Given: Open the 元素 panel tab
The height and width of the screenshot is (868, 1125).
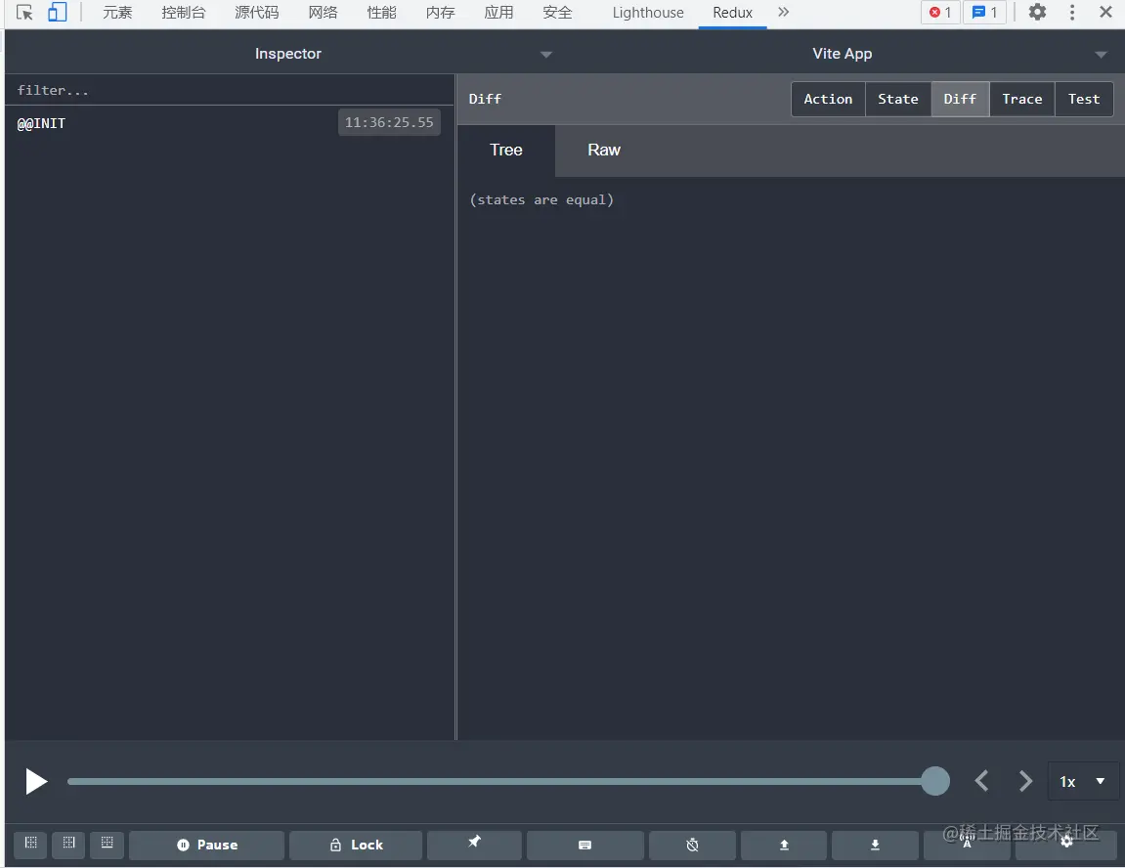Looking at the screenshot, I should tap(117, 13).
